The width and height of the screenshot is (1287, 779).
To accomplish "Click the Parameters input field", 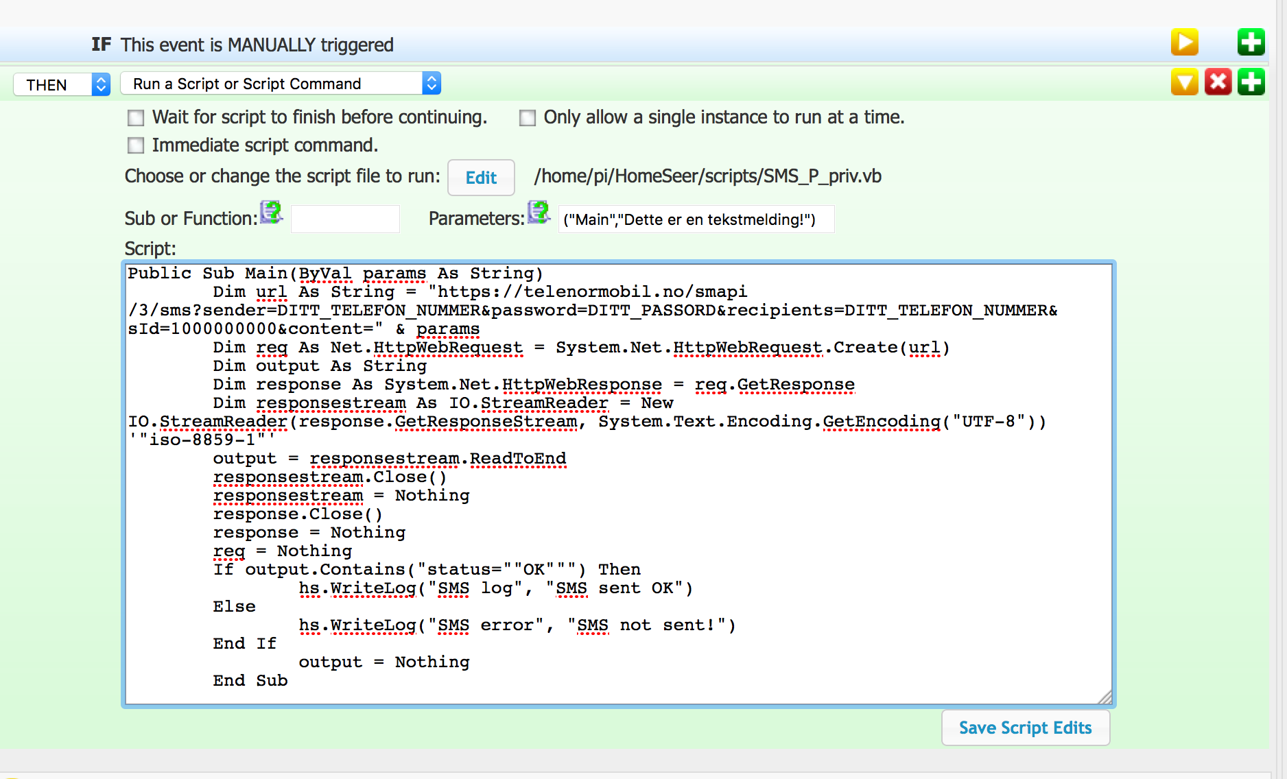I will pos(696,219).
